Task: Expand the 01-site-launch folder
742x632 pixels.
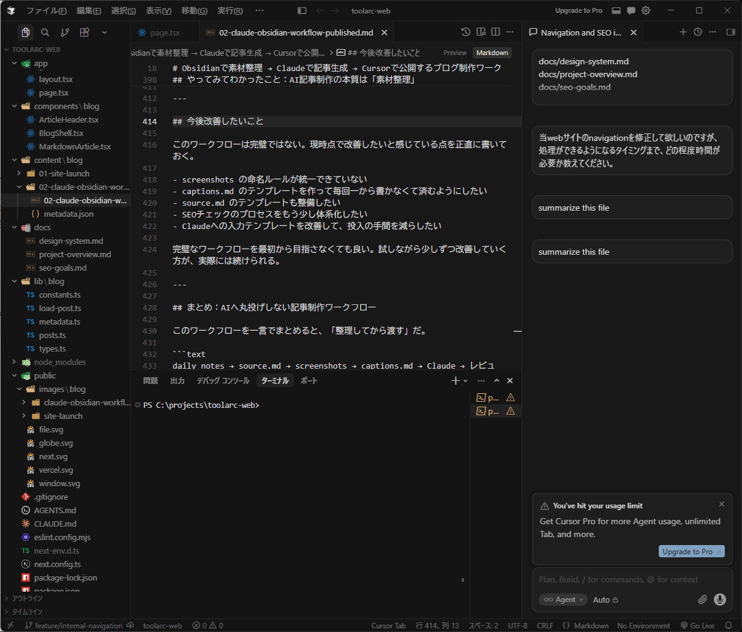Action: coord(19,173)
